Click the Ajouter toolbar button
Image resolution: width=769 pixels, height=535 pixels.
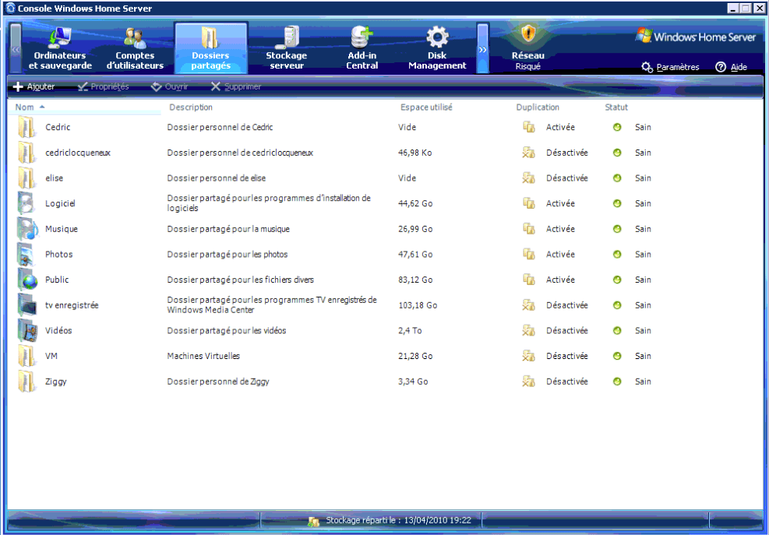point(34,86)
